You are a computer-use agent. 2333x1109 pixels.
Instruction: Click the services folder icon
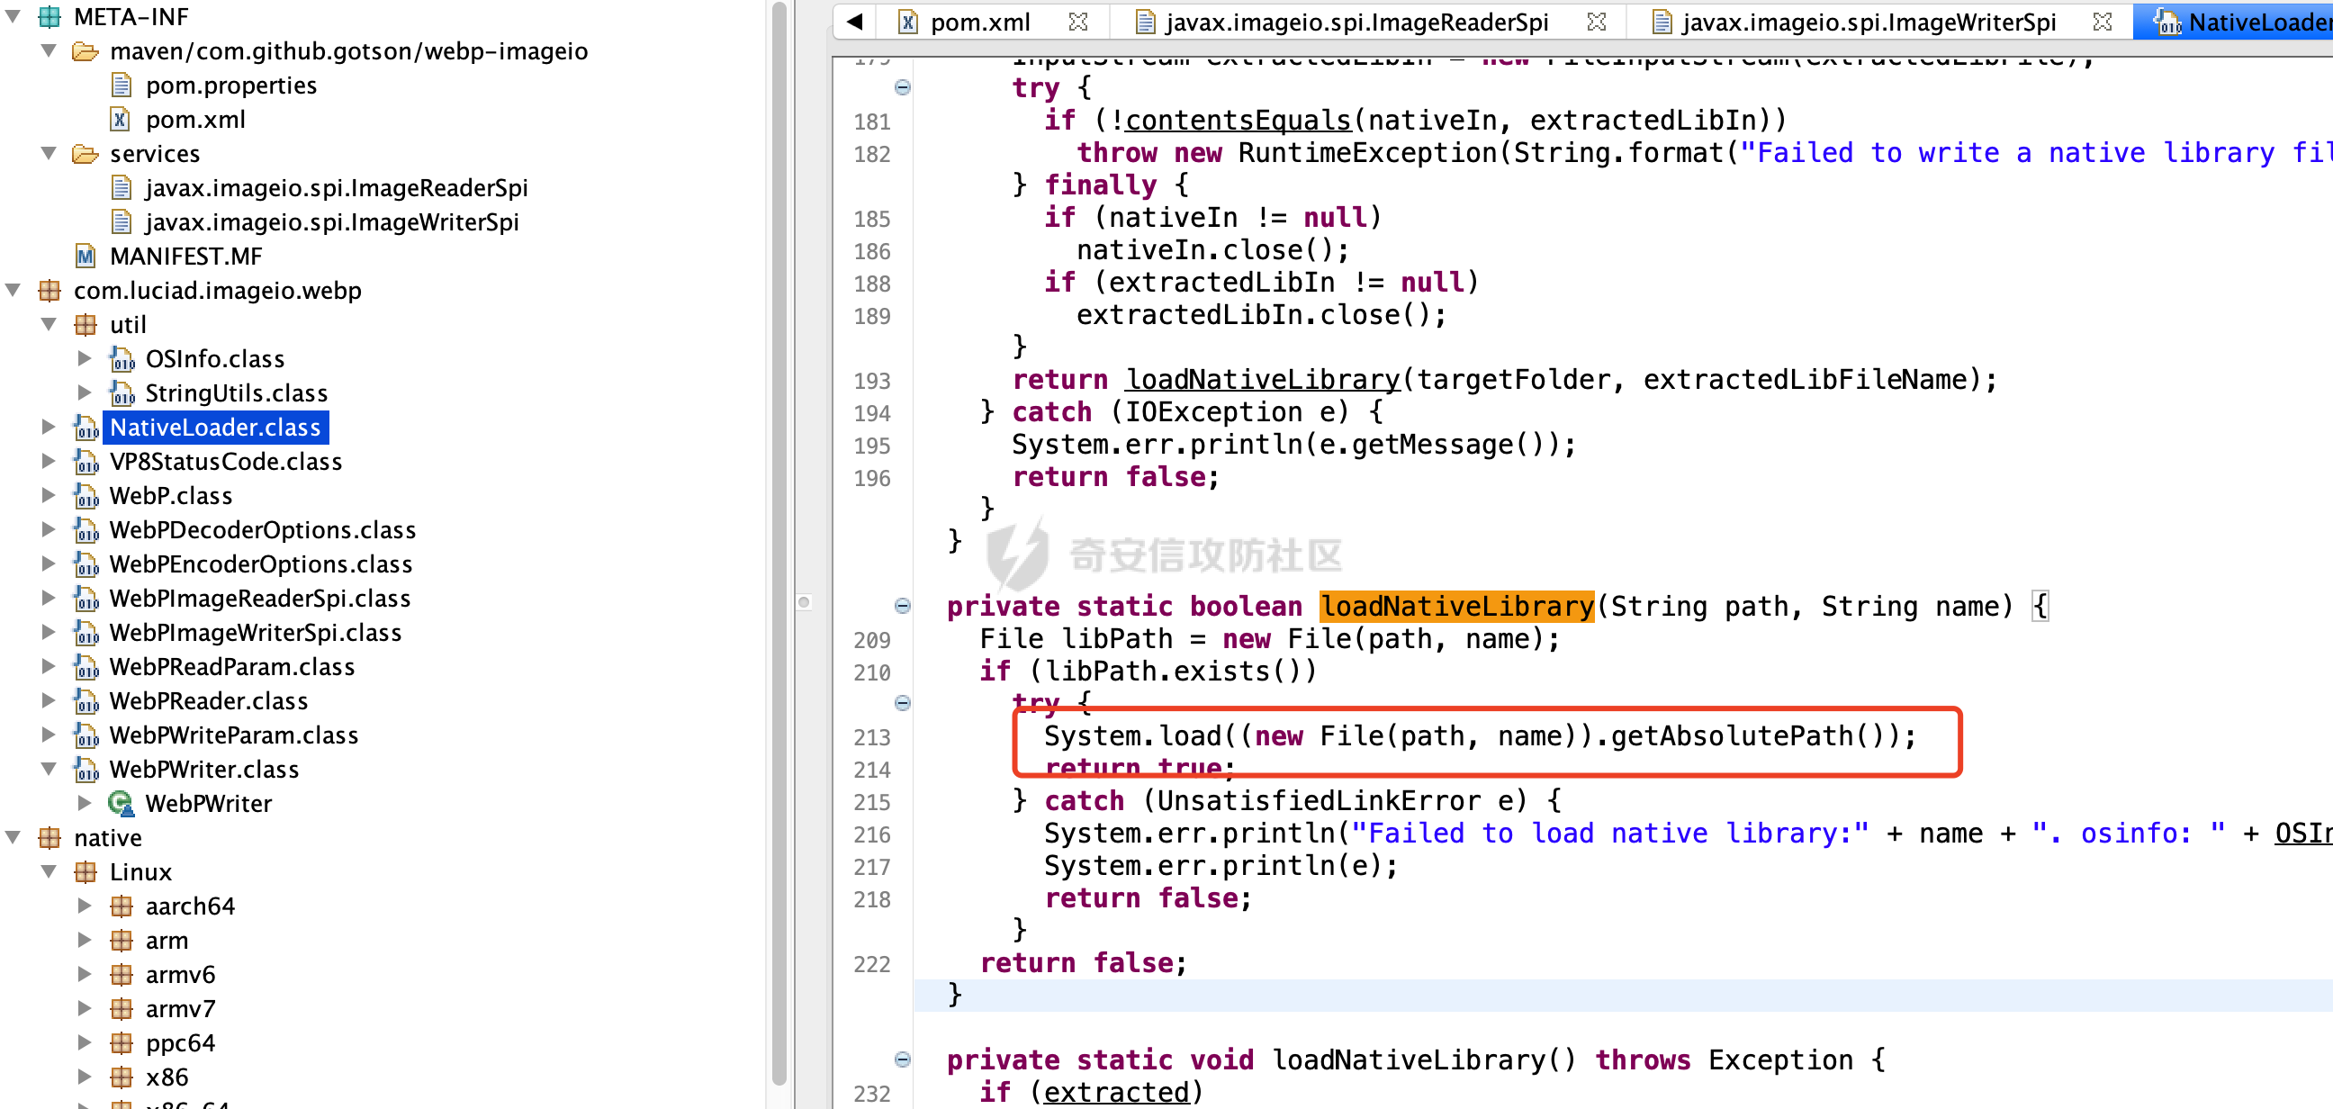pos(86,154)
